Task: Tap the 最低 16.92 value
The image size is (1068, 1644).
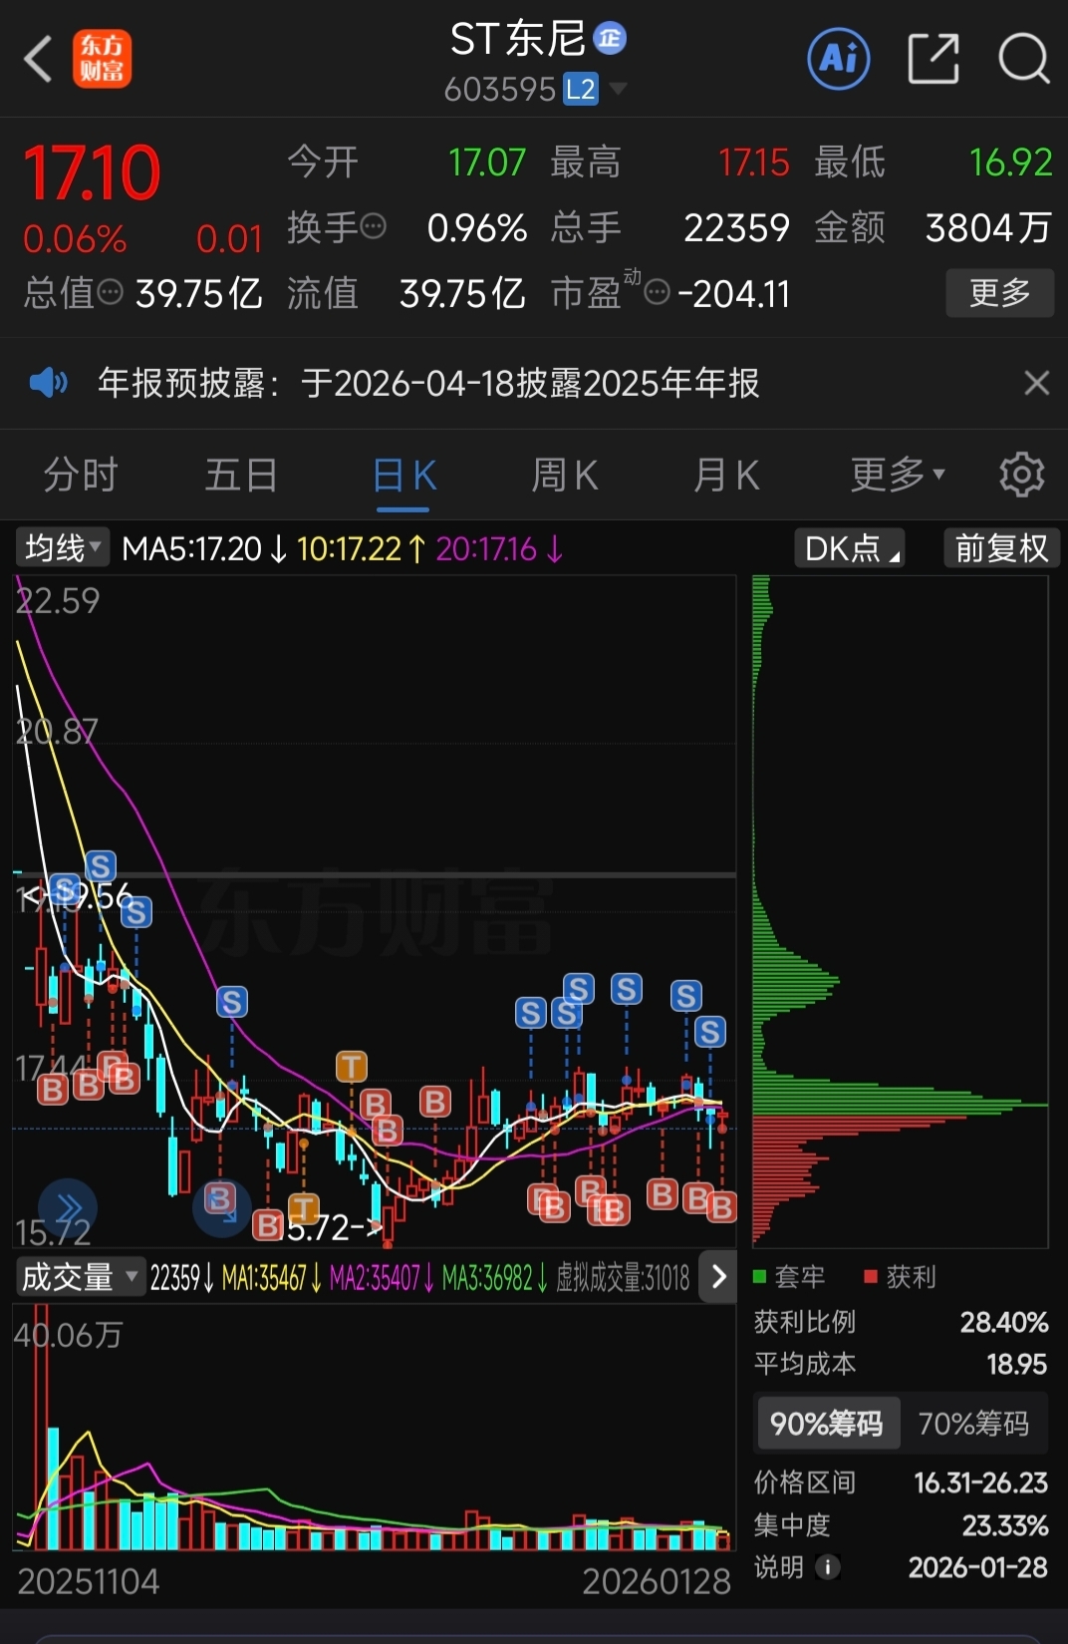Action: click(1010, 163)
